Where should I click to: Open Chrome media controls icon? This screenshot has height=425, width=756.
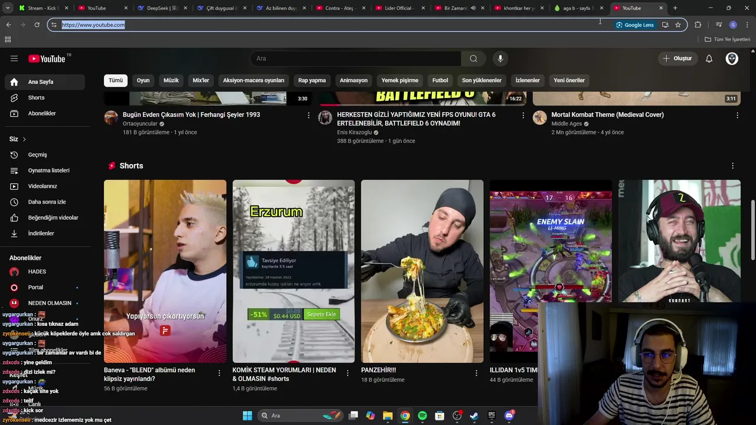coord(719,25)
